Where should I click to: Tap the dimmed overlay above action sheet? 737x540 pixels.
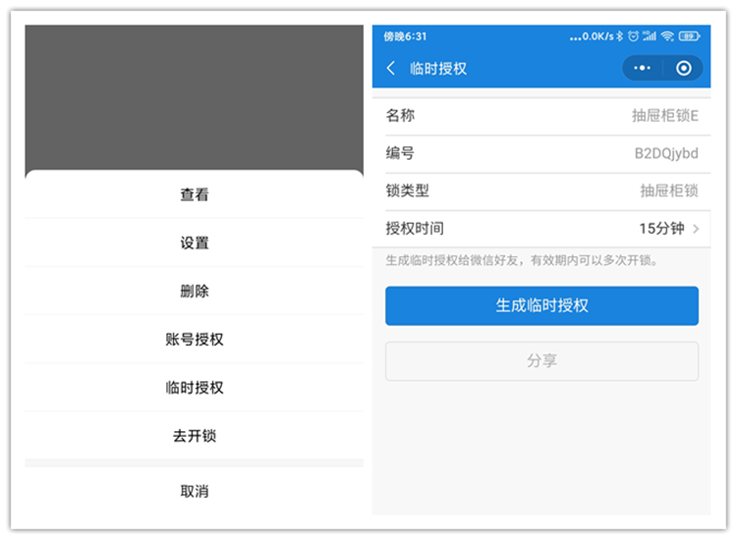(x=195, y=97)
